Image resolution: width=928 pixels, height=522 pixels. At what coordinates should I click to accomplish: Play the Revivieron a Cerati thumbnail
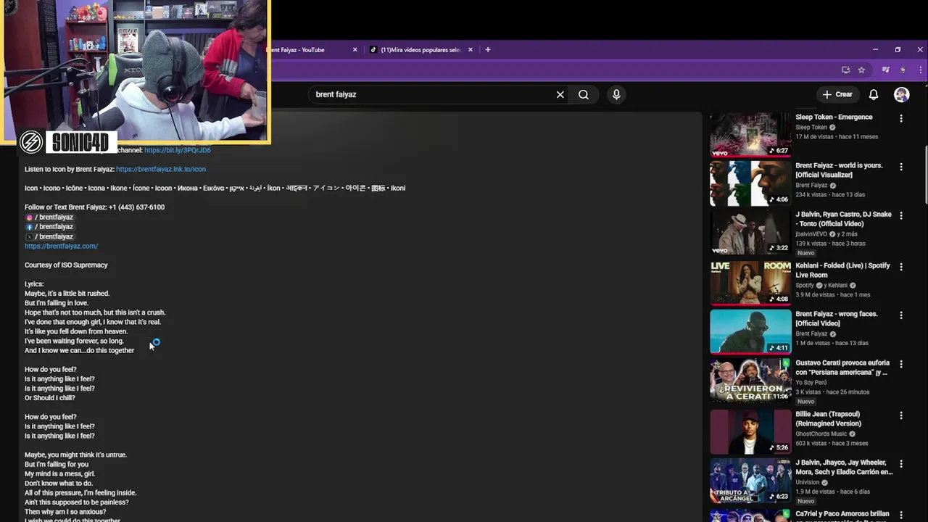pos(750,381)
